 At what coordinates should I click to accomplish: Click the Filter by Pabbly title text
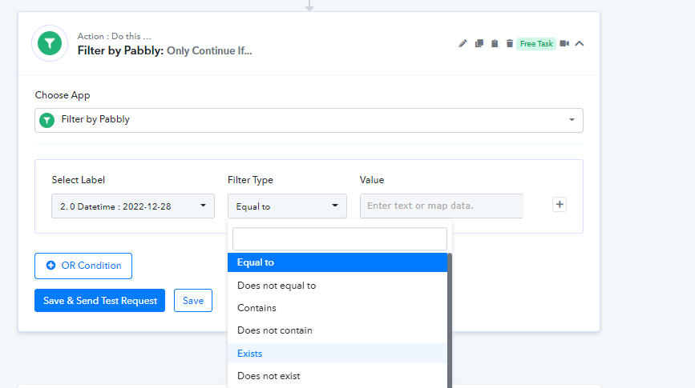pyautogui.click(x=120, y=50)
